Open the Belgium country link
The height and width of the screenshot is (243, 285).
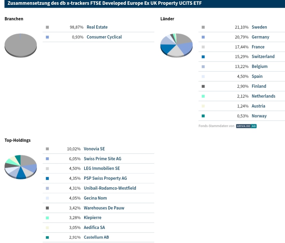point(260,66)
